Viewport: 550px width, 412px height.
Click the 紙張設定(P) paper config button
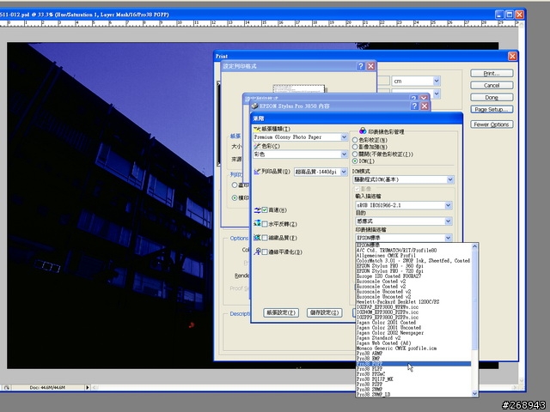point(281,312)
